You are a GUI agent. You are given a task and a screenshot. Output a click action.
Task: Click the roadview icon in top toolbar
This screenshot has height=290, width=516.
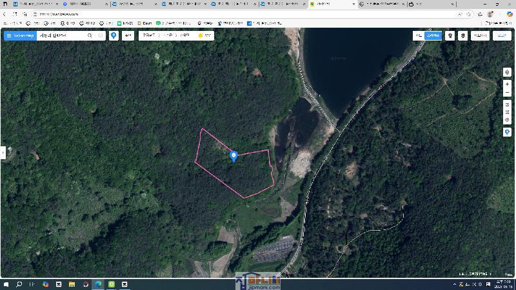[450, 36]
